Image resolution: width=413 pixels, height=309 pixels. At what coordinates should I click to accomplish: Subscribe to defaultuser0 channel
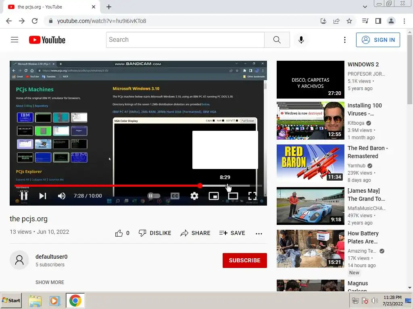[245, 260]
